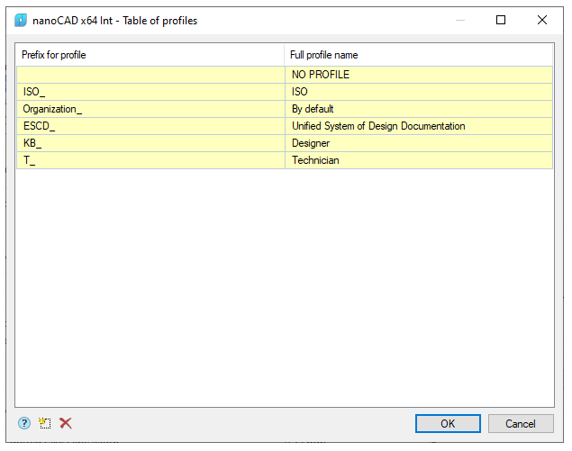
Task: Maximize the Table of profiles window
Action: point(501,20)
